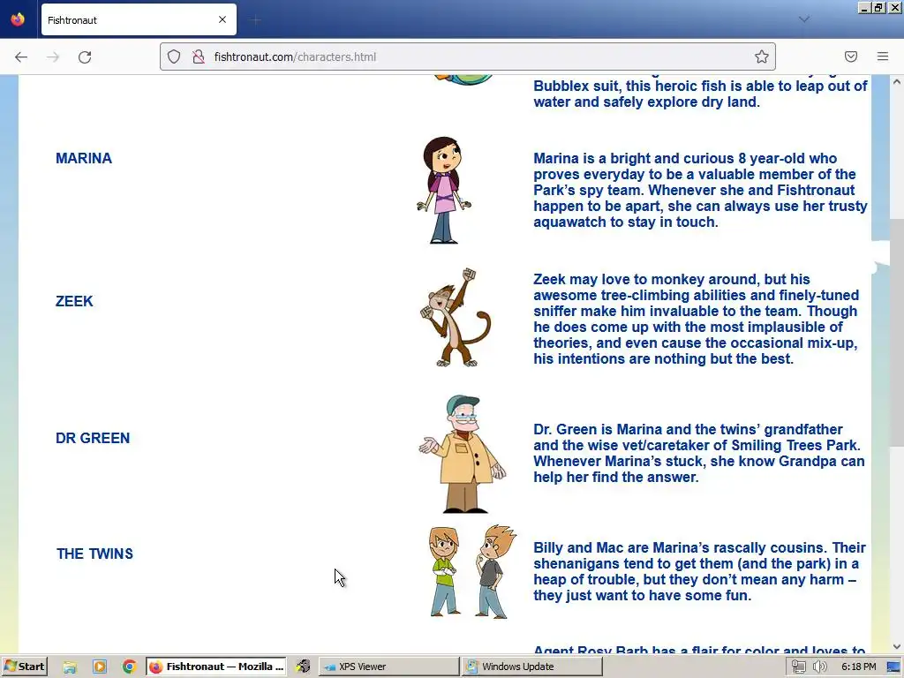Image resolution: width=904 pixels, height=678 pixels.
Task: Open a new tab with plus button
Action: coord(255,20)
